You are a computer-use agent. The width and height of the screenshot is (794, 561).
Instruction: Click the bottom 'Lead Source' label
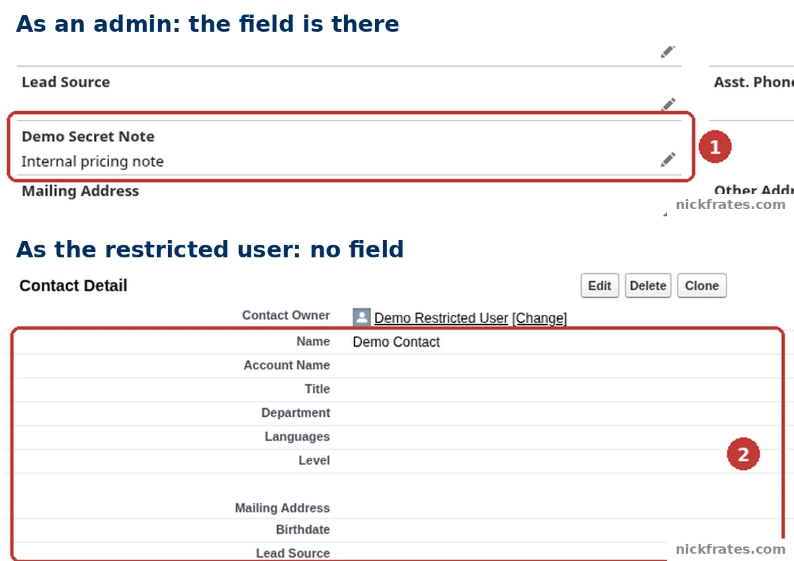(x=293, y=553)
